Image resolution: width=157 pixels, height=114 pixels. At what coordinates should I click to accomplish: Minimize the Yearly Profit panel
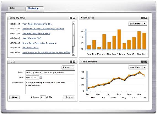coord(142,18)
